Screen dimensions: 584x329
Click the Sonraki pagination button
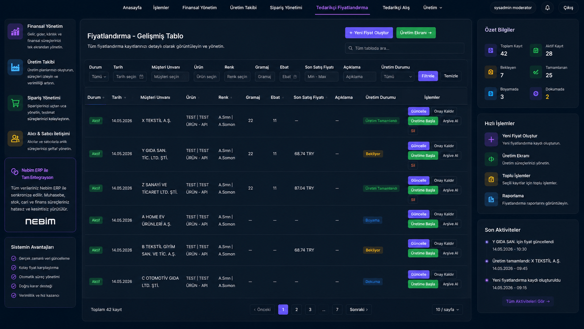point(359,310)
